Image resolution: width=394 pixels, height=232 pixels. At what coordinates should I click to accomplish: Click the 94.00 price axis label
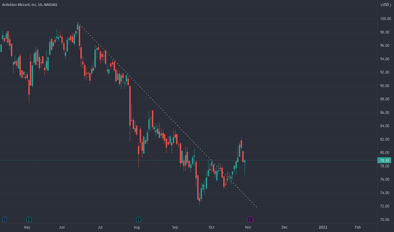[x=385, y=59]
